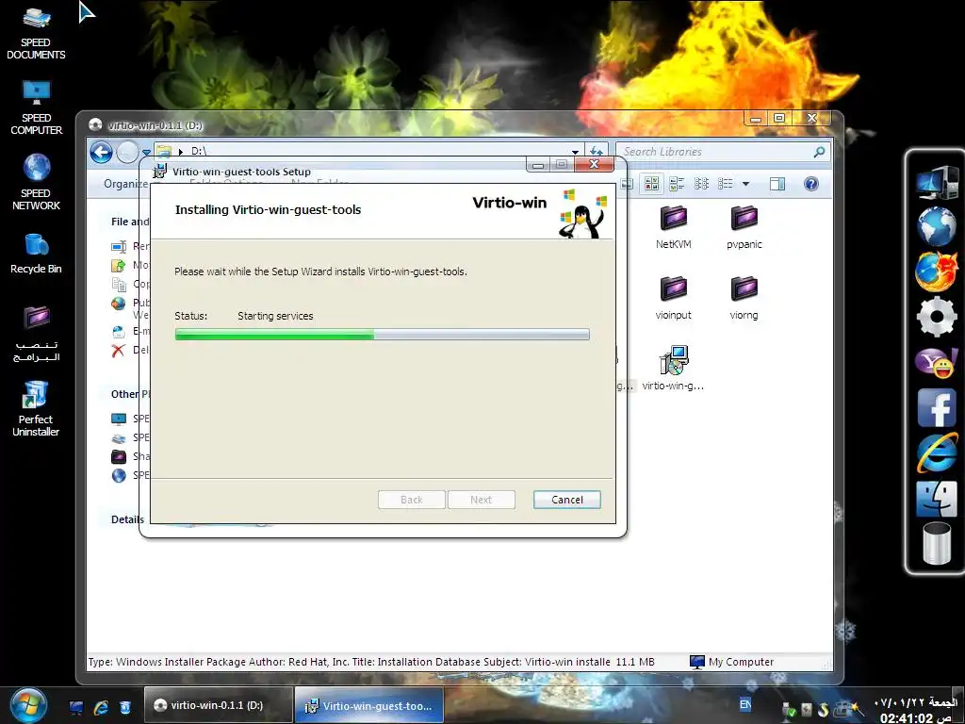Screen dimensions: 965x724
Task: Click the blue globe in side dock
Action: pyautogui.click(x=936, y=226)
